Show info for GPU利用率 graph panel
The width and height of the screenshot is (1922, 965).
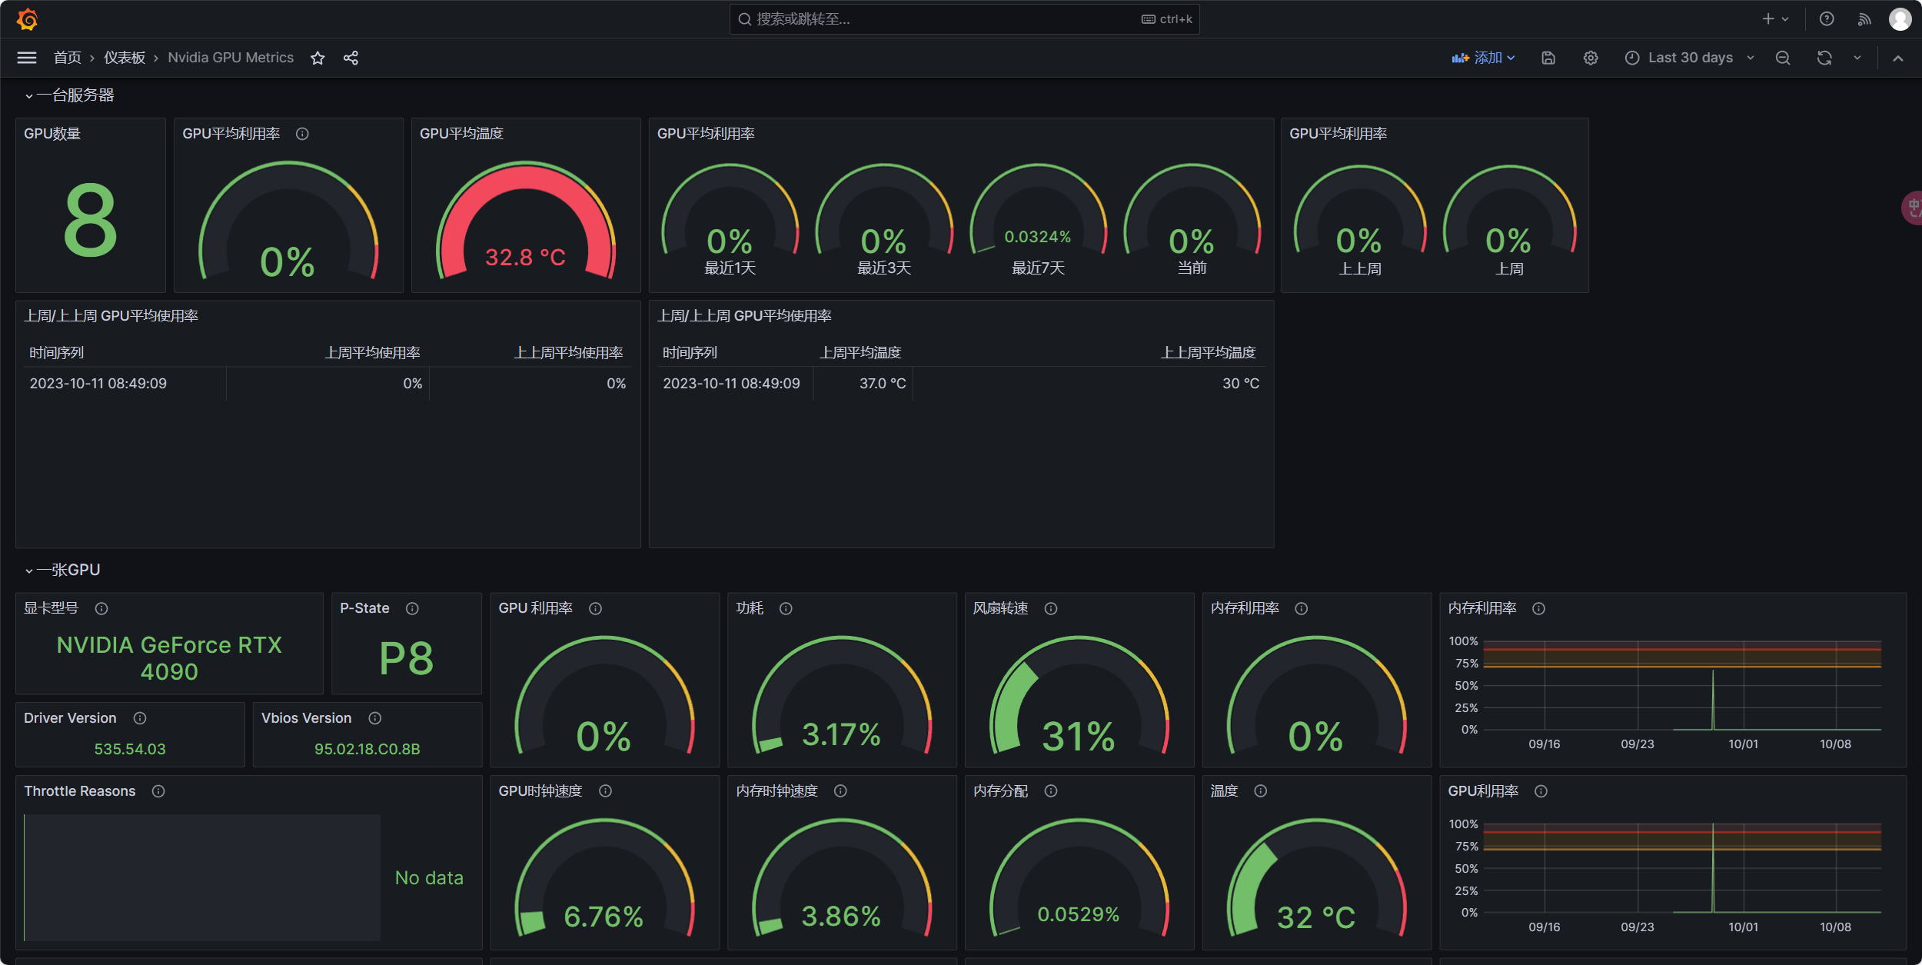click(x=1541, y=791)
